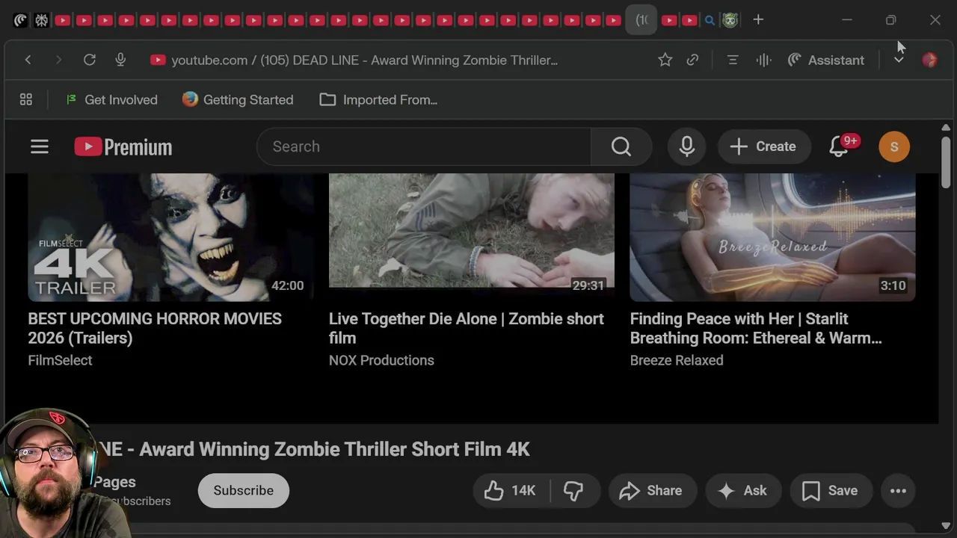
Task: Open the Finding Peace with Her thumbnail
Action: pyautogui.click(x=772, y=237)
